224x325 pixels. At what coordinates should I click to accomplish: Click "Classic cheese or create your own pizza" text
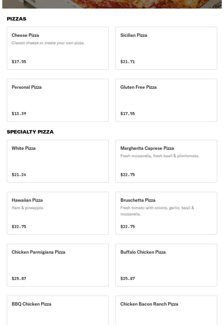[x=48, y=43]
